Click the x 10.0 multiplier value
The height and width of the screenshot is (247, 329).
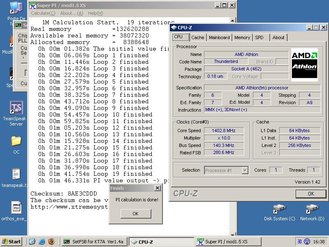[x=224, y=138]
